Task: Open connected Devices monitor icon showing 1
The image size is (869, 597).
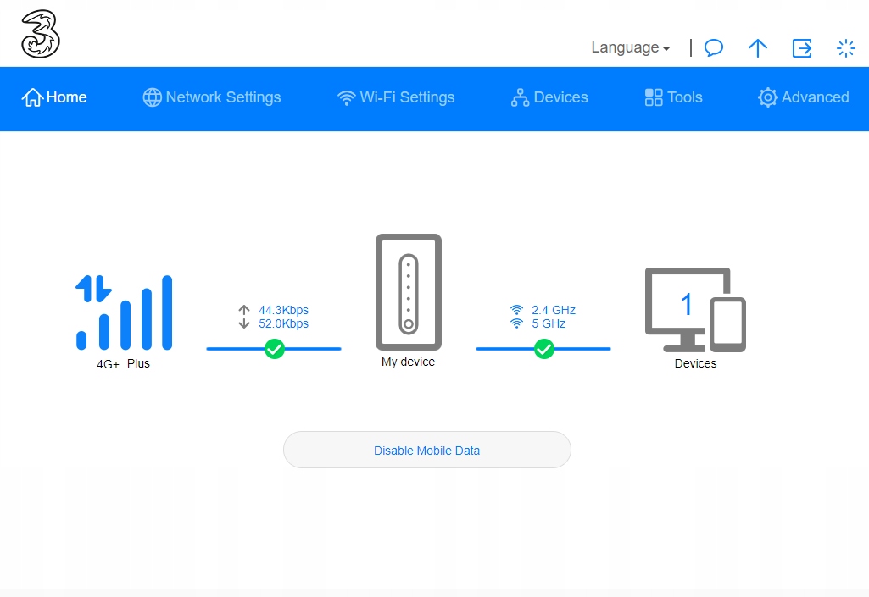Action: 694,309
